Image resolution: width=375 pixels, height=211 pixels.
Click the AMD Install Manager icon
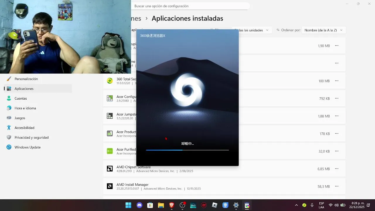[110, 186]
